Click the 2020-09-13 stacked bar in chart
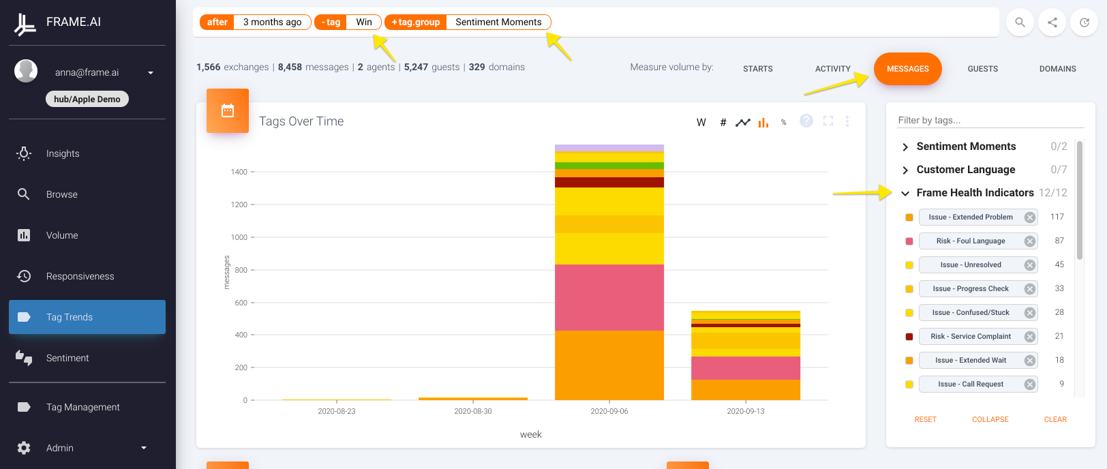The image size is (1107, 469). pyautogui.click(x=746, y=356)
